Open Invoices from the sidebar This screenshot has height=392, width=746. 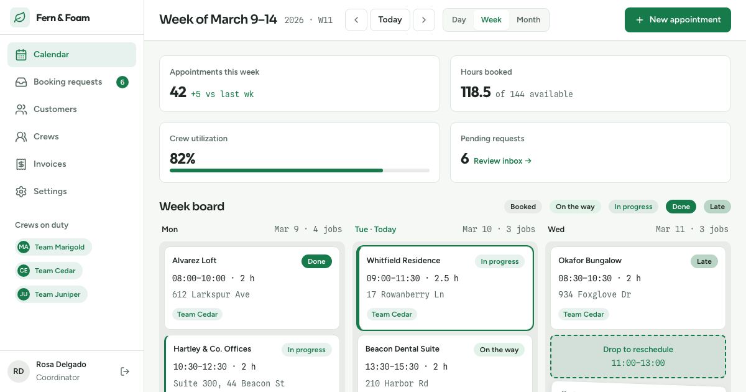click(x=71, y=164)
